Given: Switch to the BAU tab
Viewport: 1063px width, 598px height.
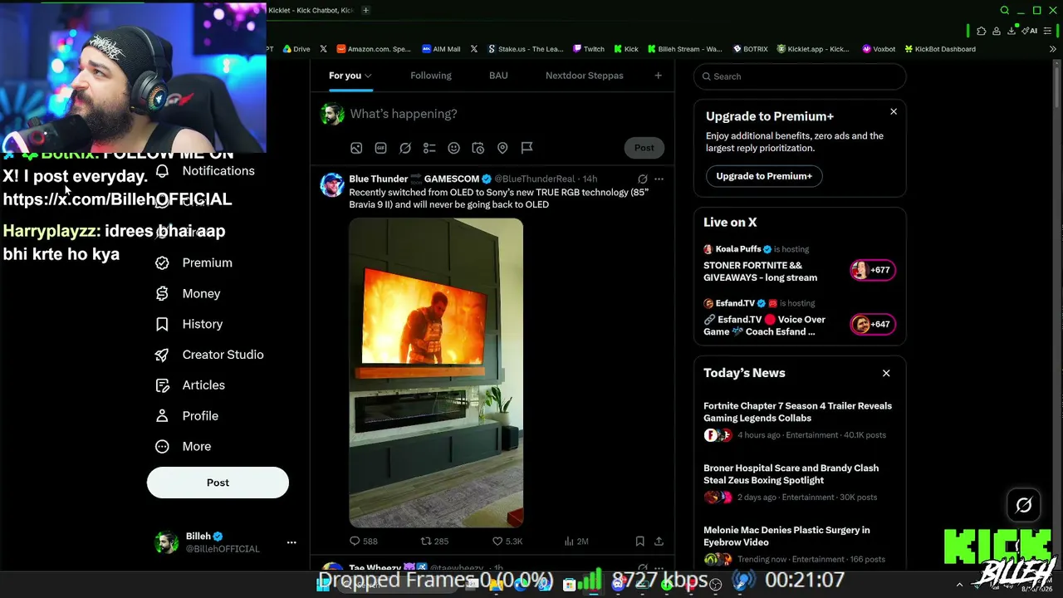Looking at the screenshot, I should 498,76.
